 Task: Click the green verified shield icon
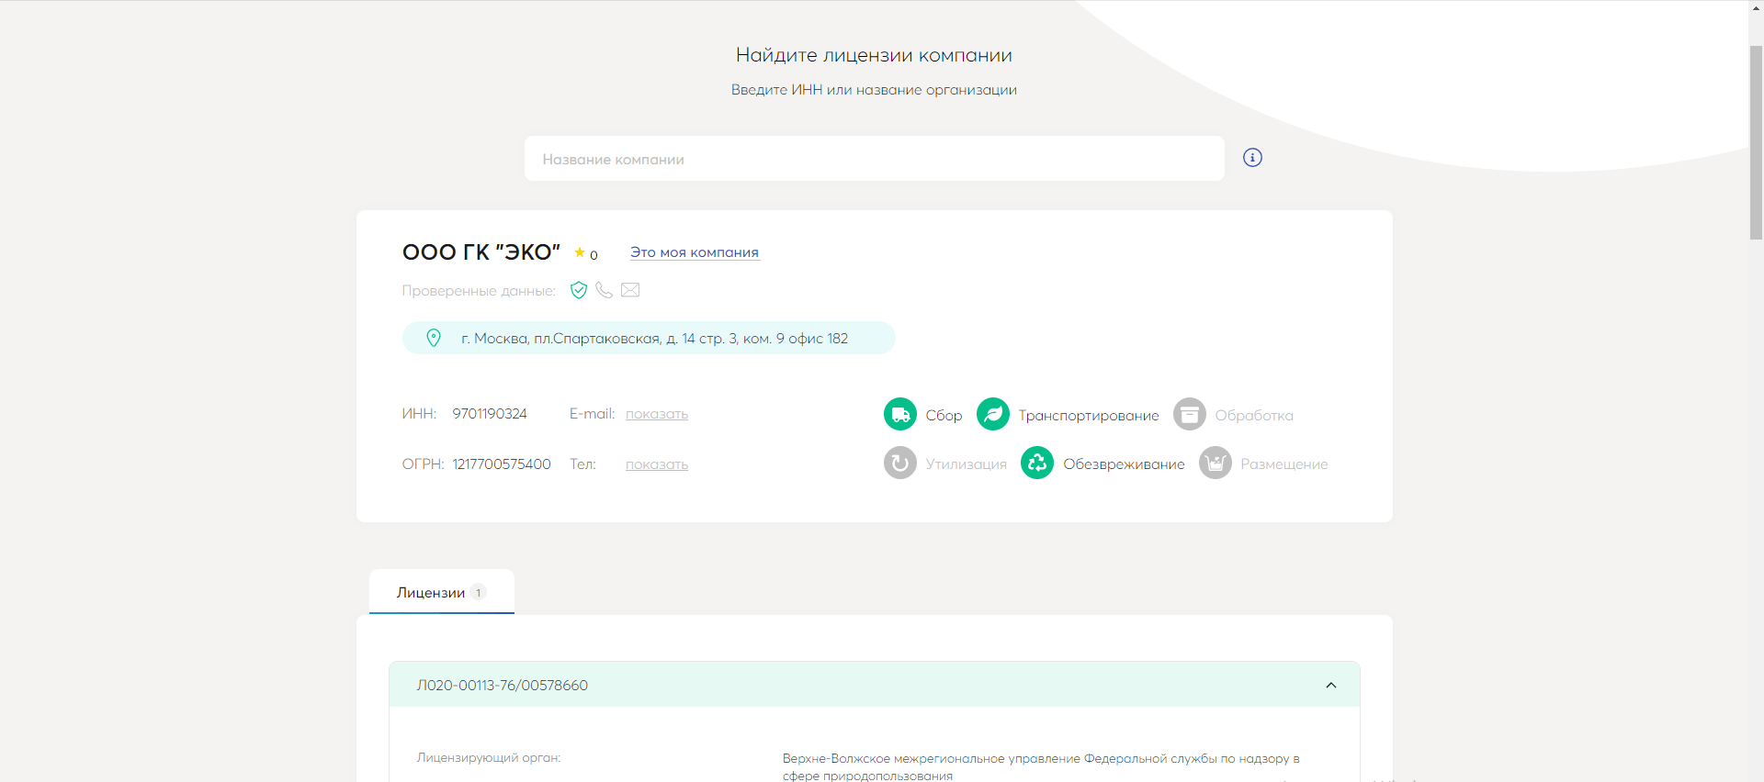click(579, 290)
